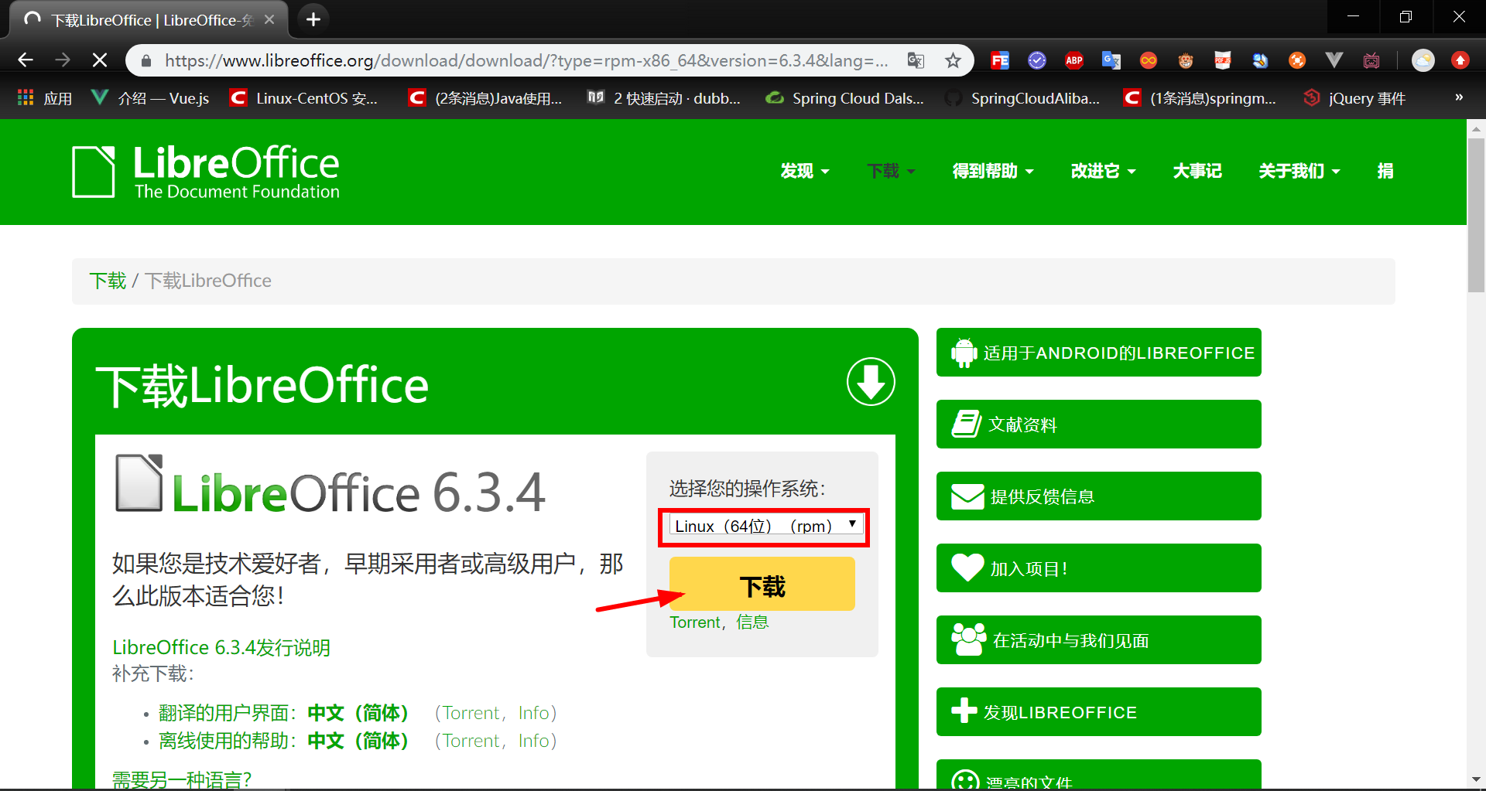
Task: Click 下载 in the breadcrumb
Action: click(108, 281)
